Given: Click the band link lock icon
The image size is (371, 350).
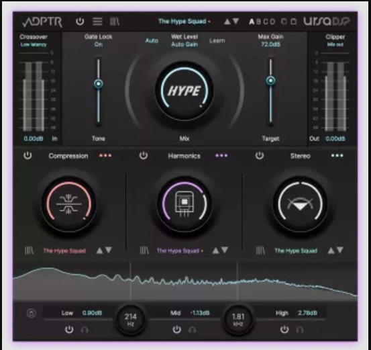Looking at the screenshot, I should point(32,313).
